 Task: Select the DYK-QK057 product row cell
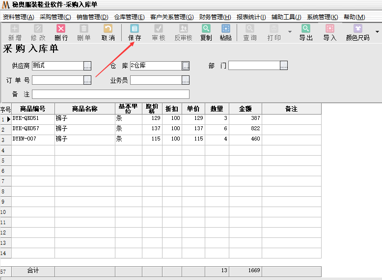[x=33, y=129]
